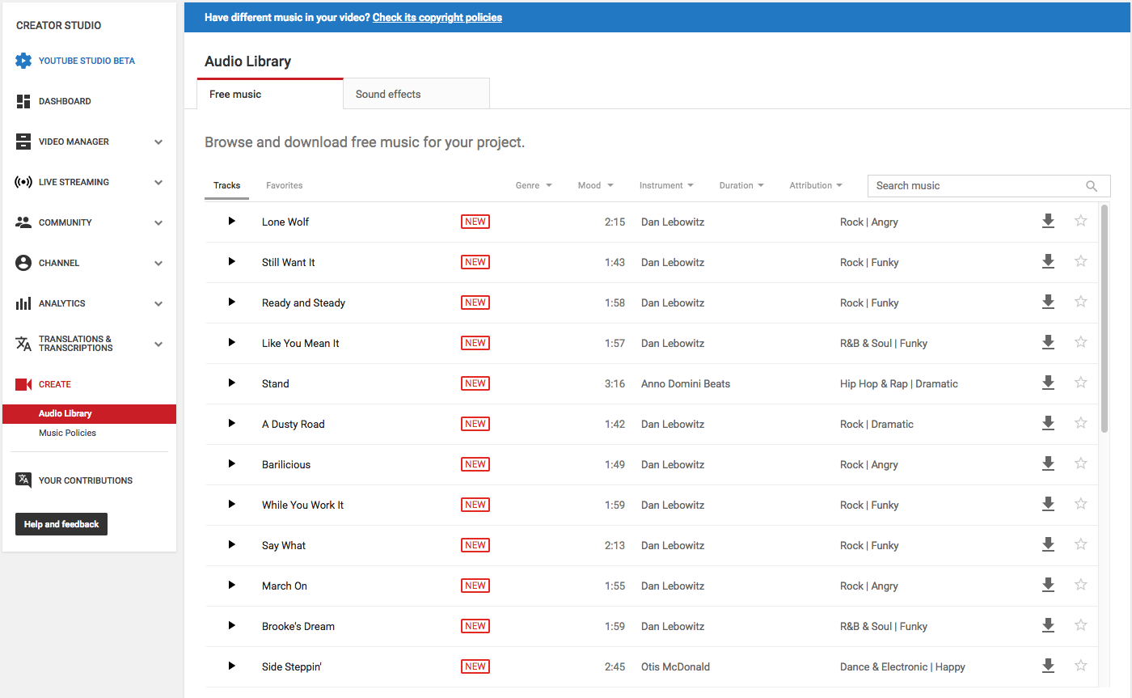Click the search magnifier icon

[1092, 186]
